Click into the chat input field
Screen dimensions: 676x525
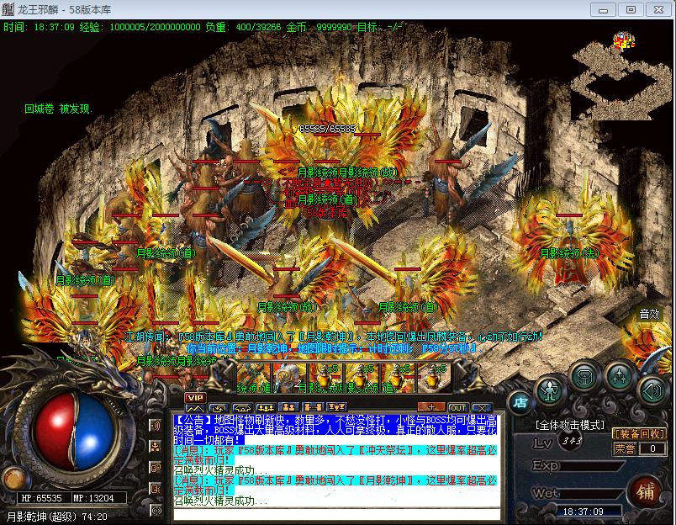[336, 514]
